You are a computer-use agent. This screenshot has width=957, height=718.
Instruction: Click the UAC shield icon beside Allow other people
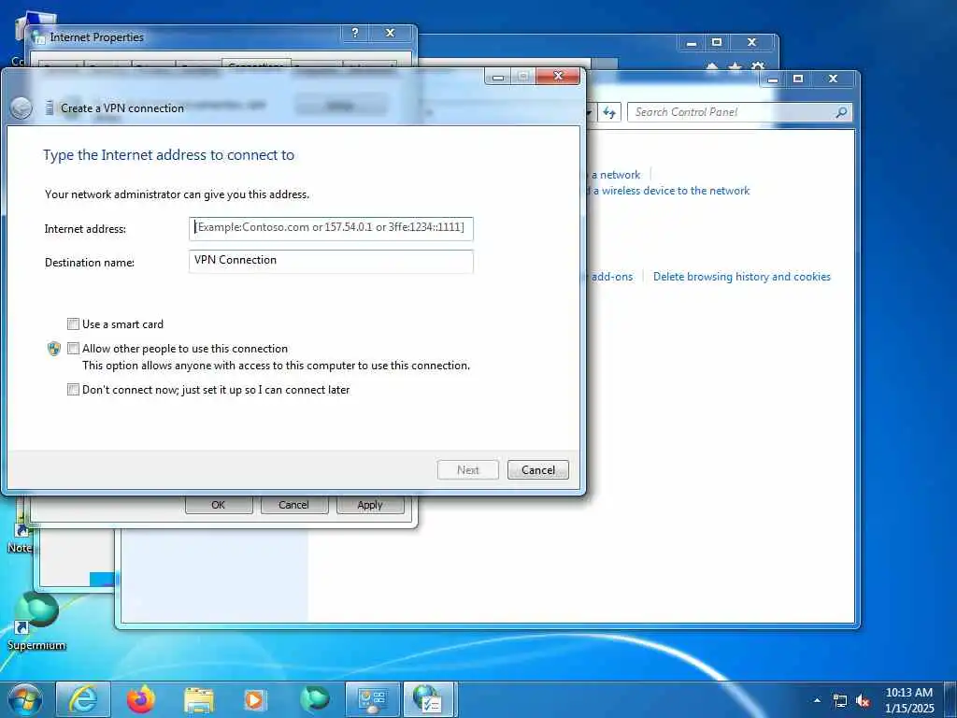(53, 349)
